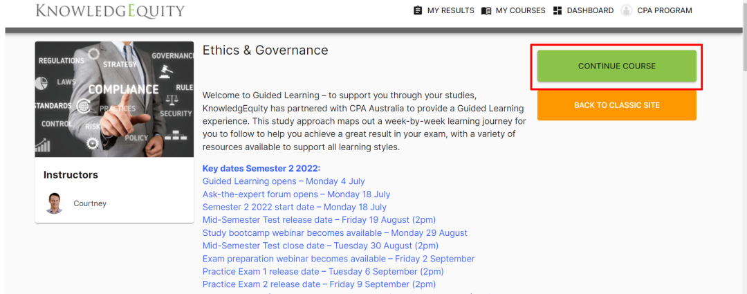Open the DASHBOARD menu item
This screenshot has width=747, height=294.
(x=590, y=10)
